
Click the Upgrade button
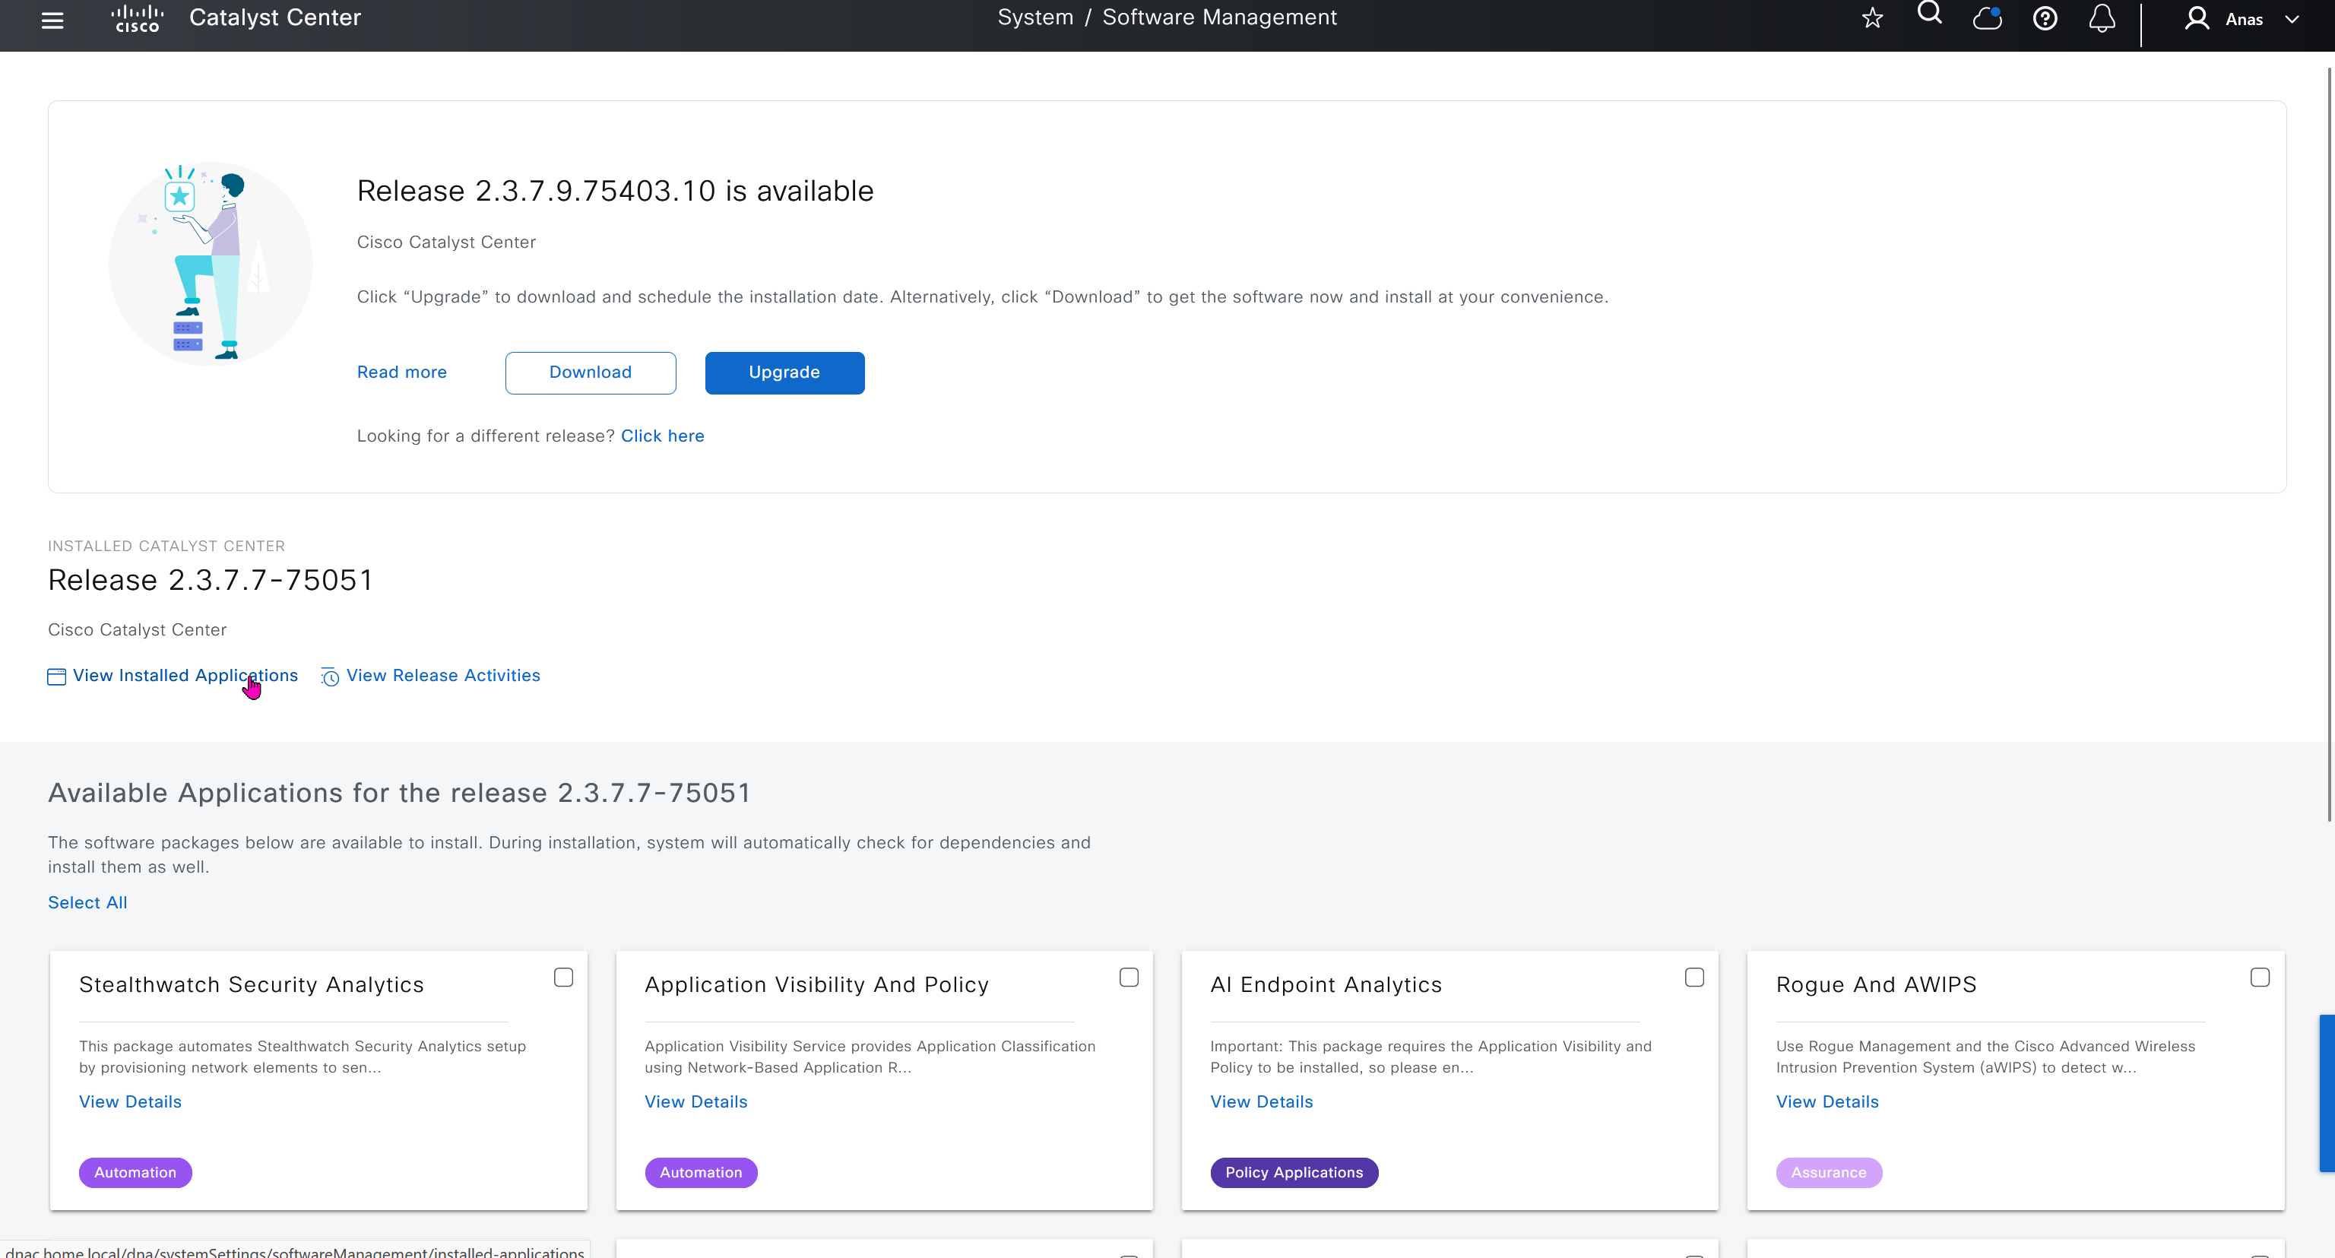[784, 372]
